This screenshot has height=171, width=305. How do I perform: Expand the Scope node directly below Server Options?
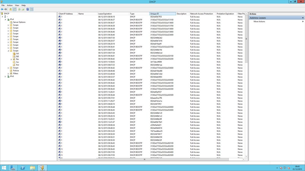pos(8,25)
